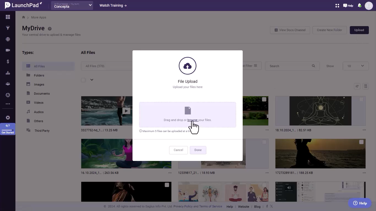The width and height of the screenshot is (376, 211).
Task: Open the dashboard icon in left sidebar
Action: [8, 17]
